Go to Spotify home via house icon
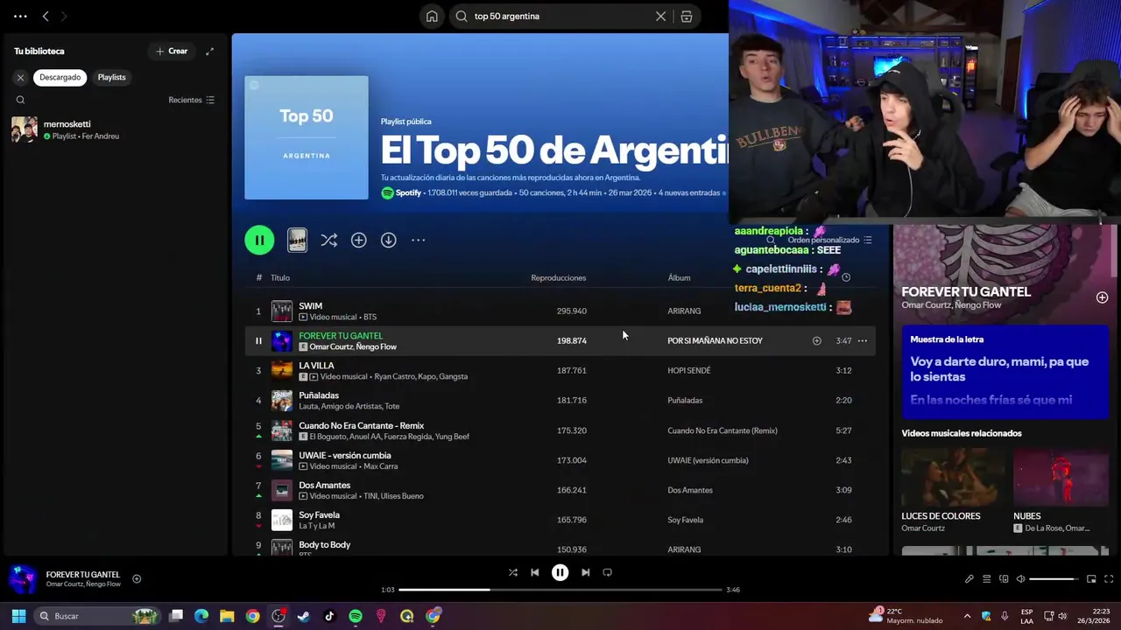 pos(432,16)
